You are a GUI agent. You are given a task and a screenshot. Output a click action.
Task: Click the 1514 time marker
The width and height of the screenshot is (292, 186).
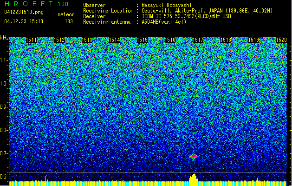tap(114, 40)
